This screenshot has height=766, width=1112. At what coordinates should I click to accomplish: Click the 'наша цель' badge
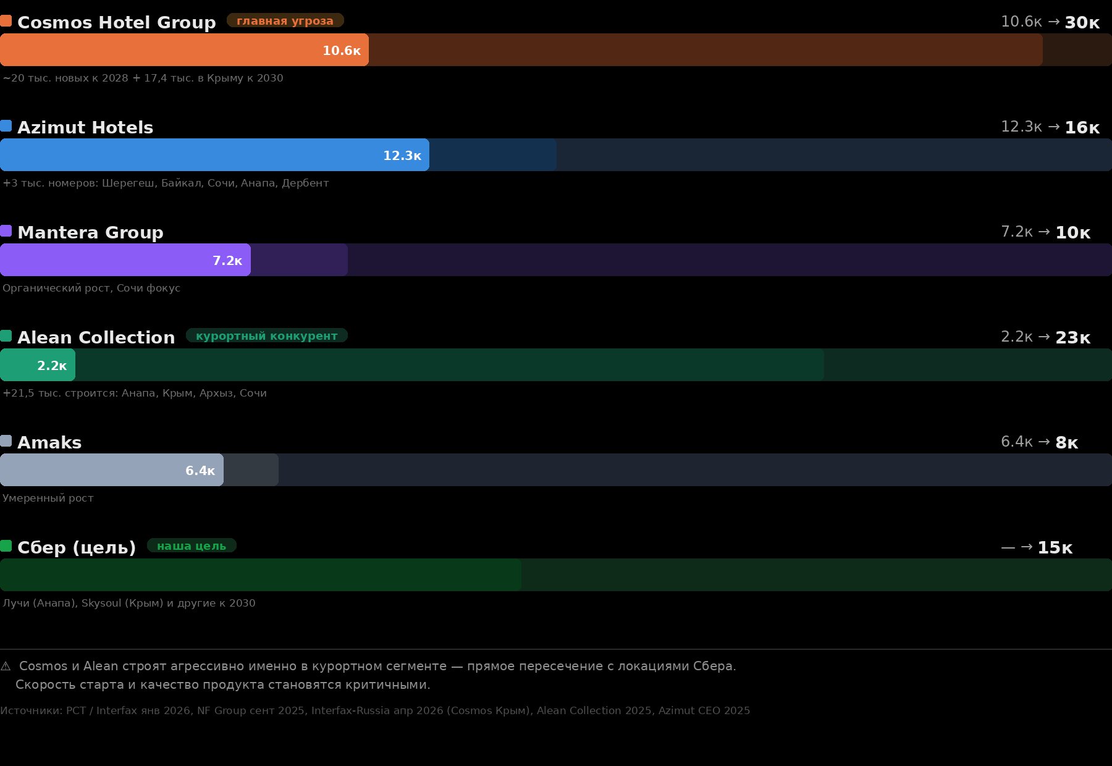click(x=192, y=546)
